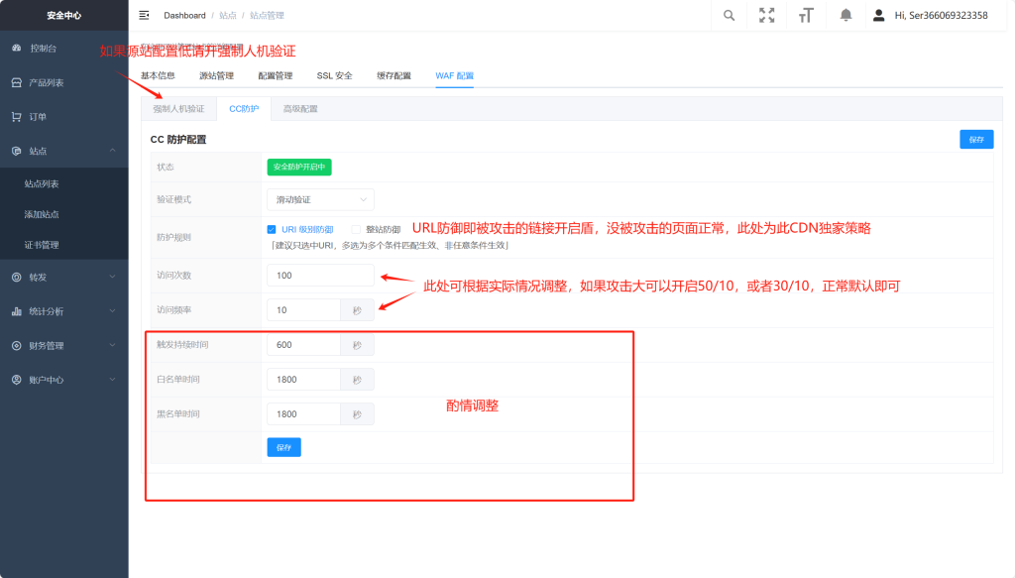Open 证书管理 in the sidebar
The width and height of the screenshot is (1015, 578).
tap(42, 245)
